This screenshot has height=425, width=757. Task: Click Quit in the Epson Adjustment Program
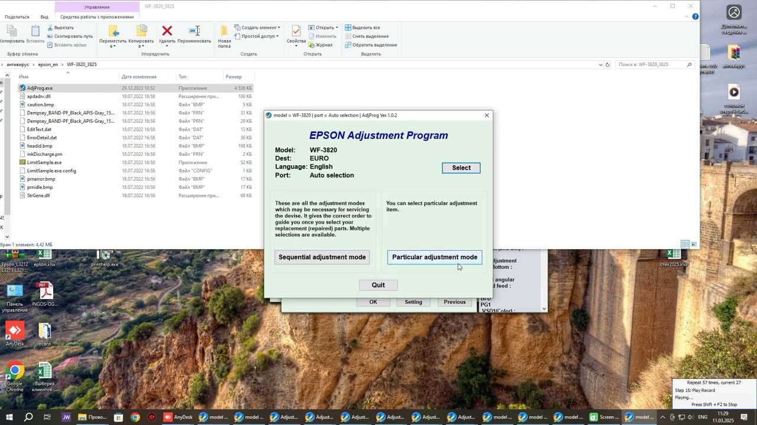tap(378, 285)
